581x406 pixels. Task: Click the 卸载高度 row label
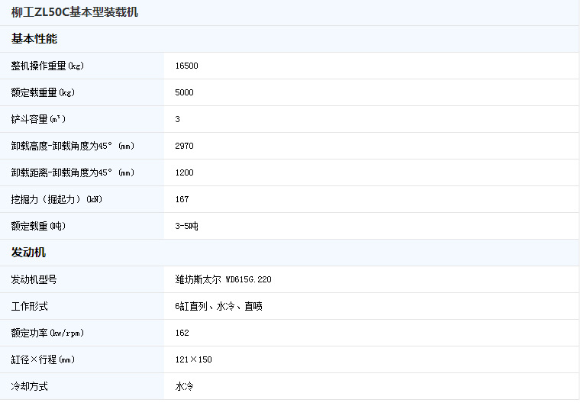pos(73,147)
